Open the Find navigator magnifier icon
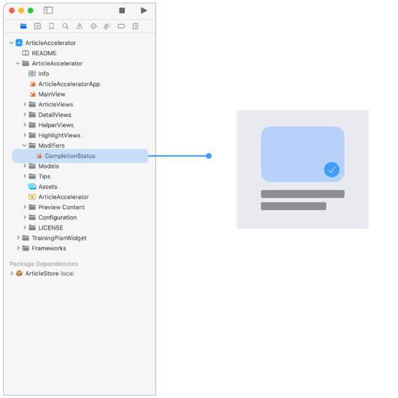The width and height of the screenshot is (398, 398). tap(65, 26)
